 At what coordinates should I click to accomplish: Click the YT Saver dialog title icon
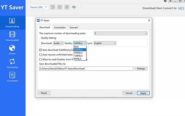coord(38,20)
